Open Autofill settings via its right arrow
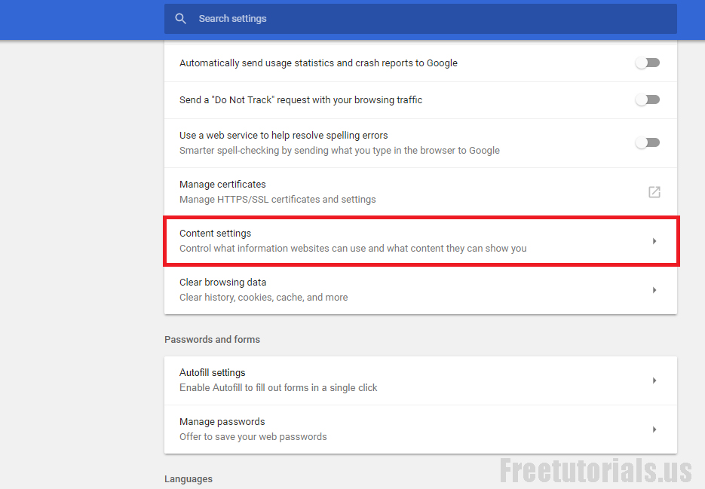Viewport: 705px width, 489px height. [654, 381]
